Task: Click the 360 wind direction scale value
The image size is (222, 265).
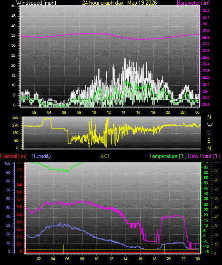Action: (15, 118)
